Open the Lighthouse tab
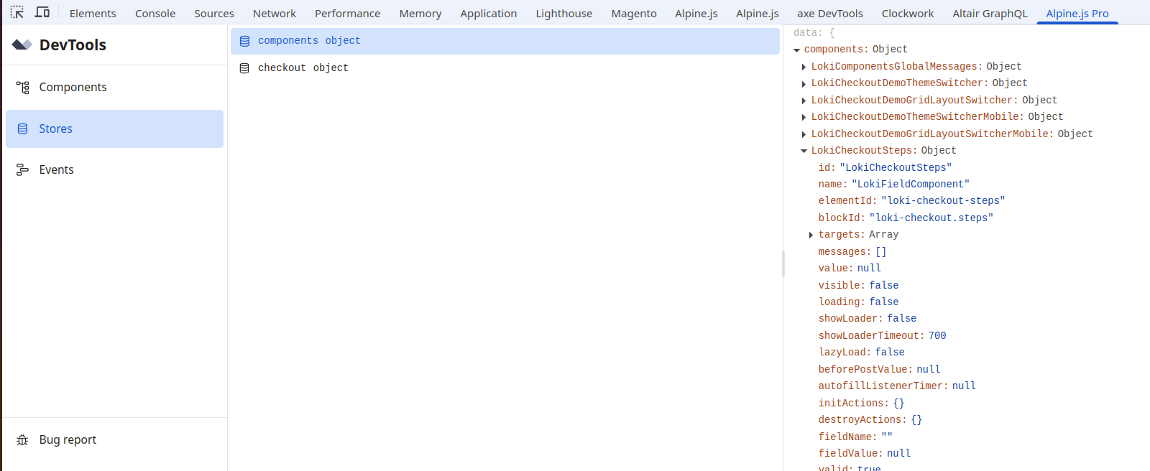The width and height of the screenshot is (1150, 471). 564,13
